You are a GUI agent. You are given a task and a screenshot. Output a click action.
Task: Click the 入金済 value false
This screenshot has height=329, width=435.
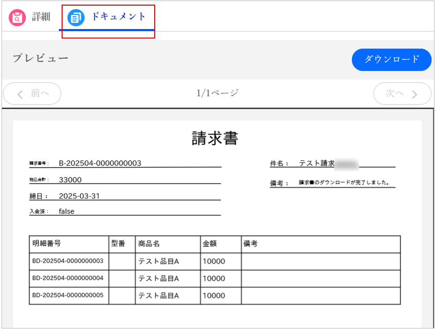(66, 211)
